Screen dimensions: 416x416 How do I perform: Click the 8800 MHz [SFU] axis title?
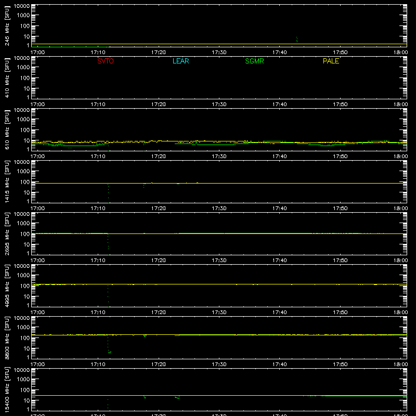tap(7, 337)
